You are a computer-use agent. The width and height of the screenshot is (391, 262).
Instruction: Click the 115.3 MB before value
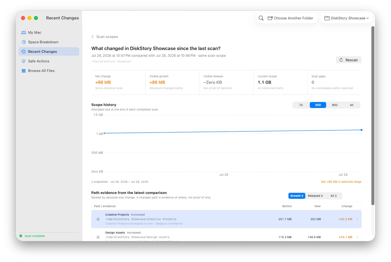point(285,237)
